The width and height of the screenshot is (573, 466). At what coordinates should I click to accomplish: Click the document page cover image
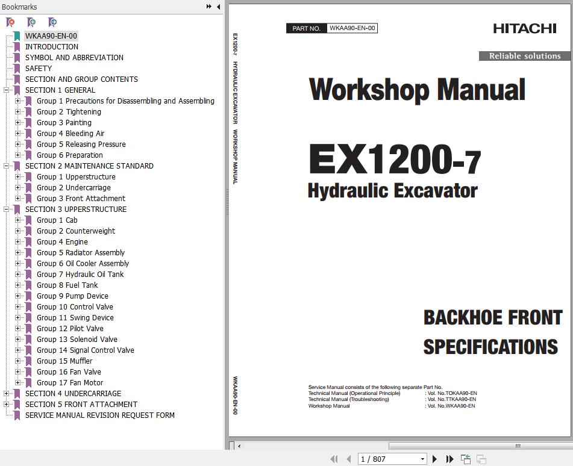click(400, 220)
